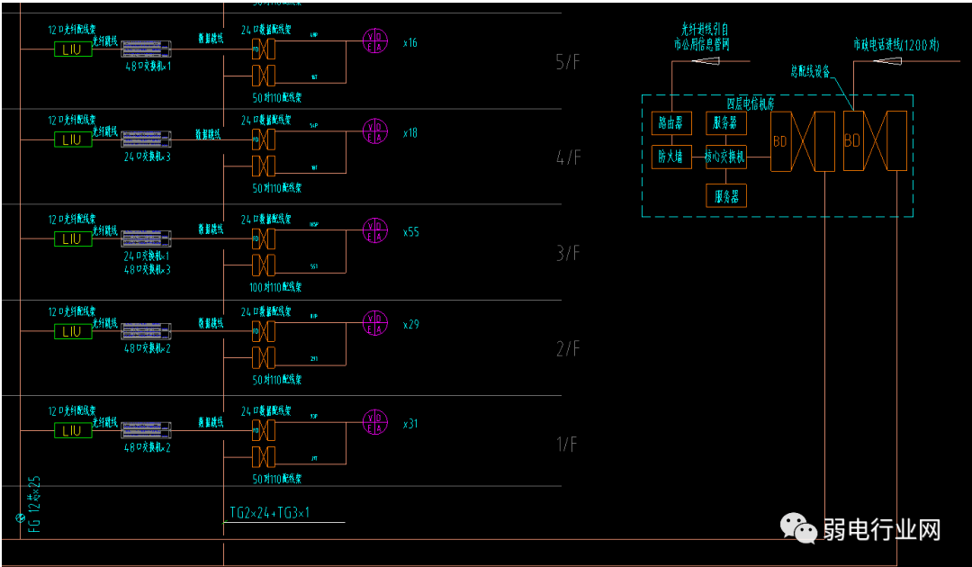Image resolution: width=972 pixels, height=567 pixels.
Task: Select the LIU box on floor 1/F
Action: 73,431
